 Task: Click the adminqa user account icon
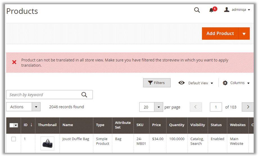[x=227, y=10]
